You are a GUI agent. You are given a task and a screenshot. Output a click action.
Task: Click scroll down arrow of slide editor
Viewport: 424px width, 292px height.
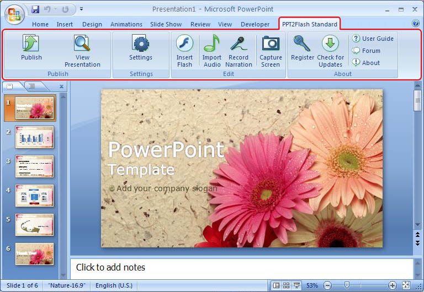pyautogui.click(x=417, y=225)
